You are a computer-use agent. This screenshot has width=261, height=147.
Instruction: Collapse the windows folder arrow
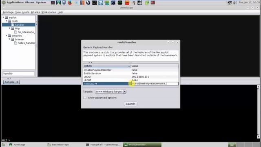point(7,36)
